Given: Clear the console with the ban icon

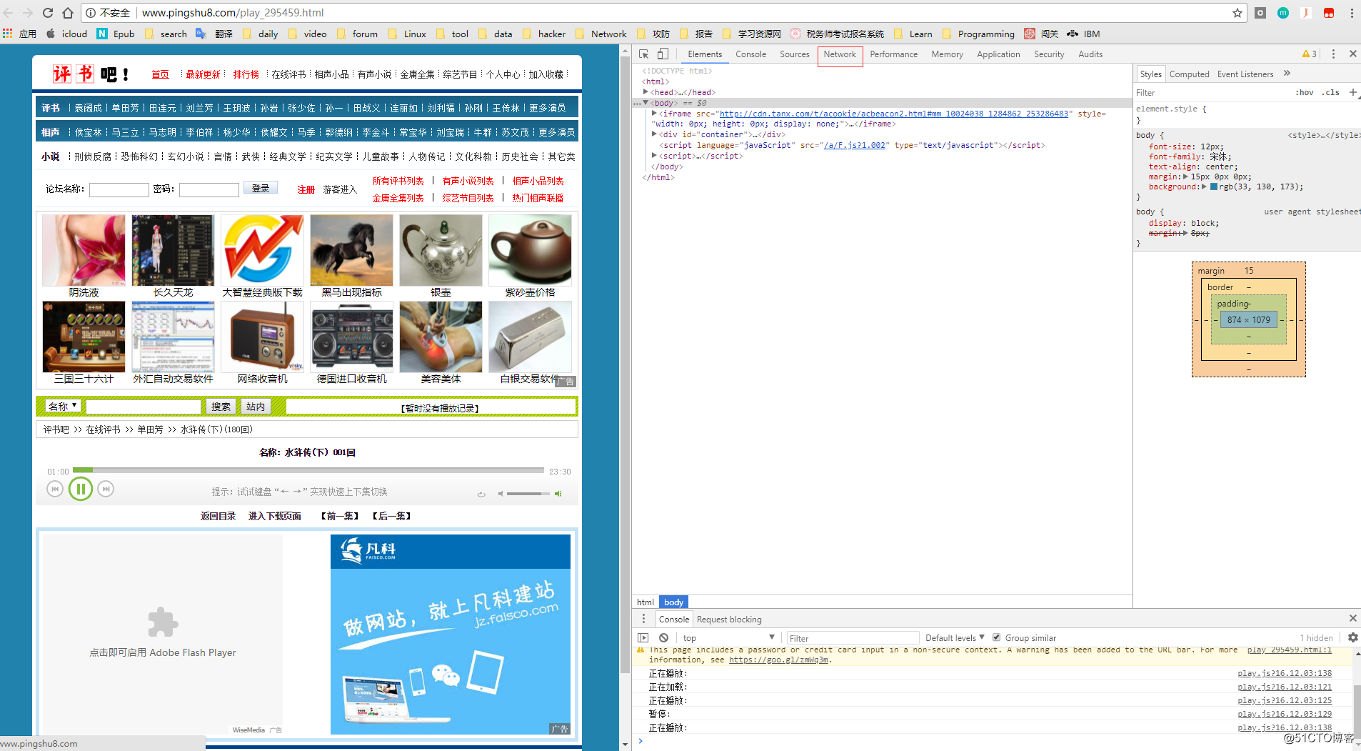Looking at the screenshot, I should tap(664, 637).
